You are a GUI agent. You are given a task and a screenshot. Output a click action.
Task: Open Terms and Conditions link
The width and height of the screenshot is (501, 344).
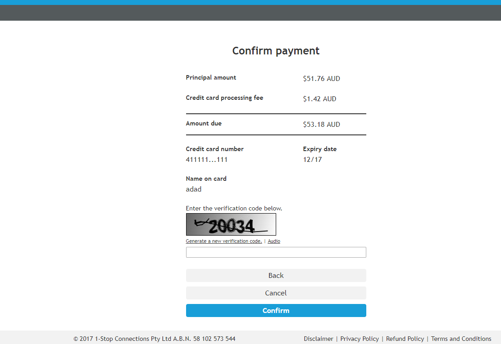tap(461, 339)
